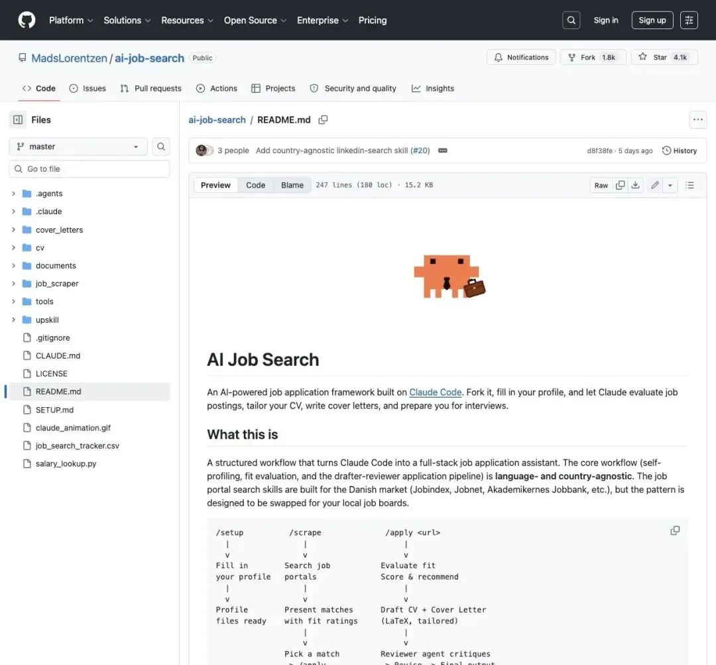Open the README outline list icon
The image size is (716, 665).
point(689,185)
